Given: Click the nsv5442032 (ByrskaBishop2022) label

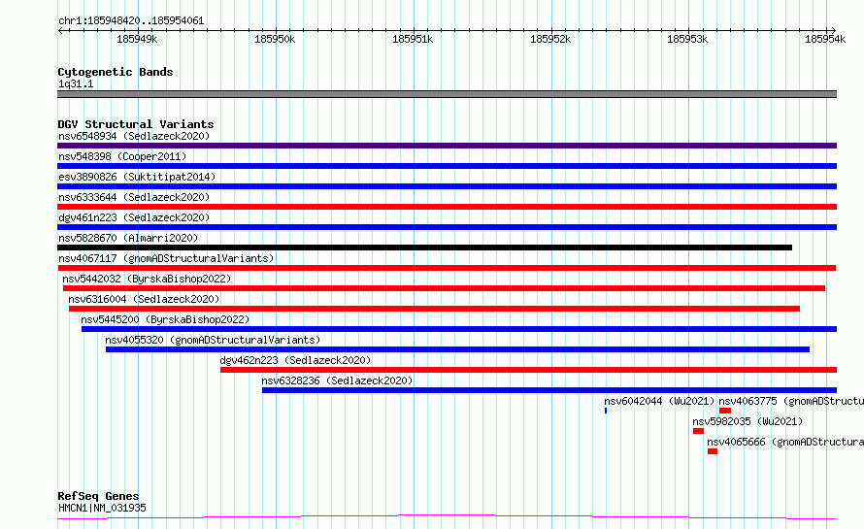Looking at the screenshot, I should pos(147,279).
